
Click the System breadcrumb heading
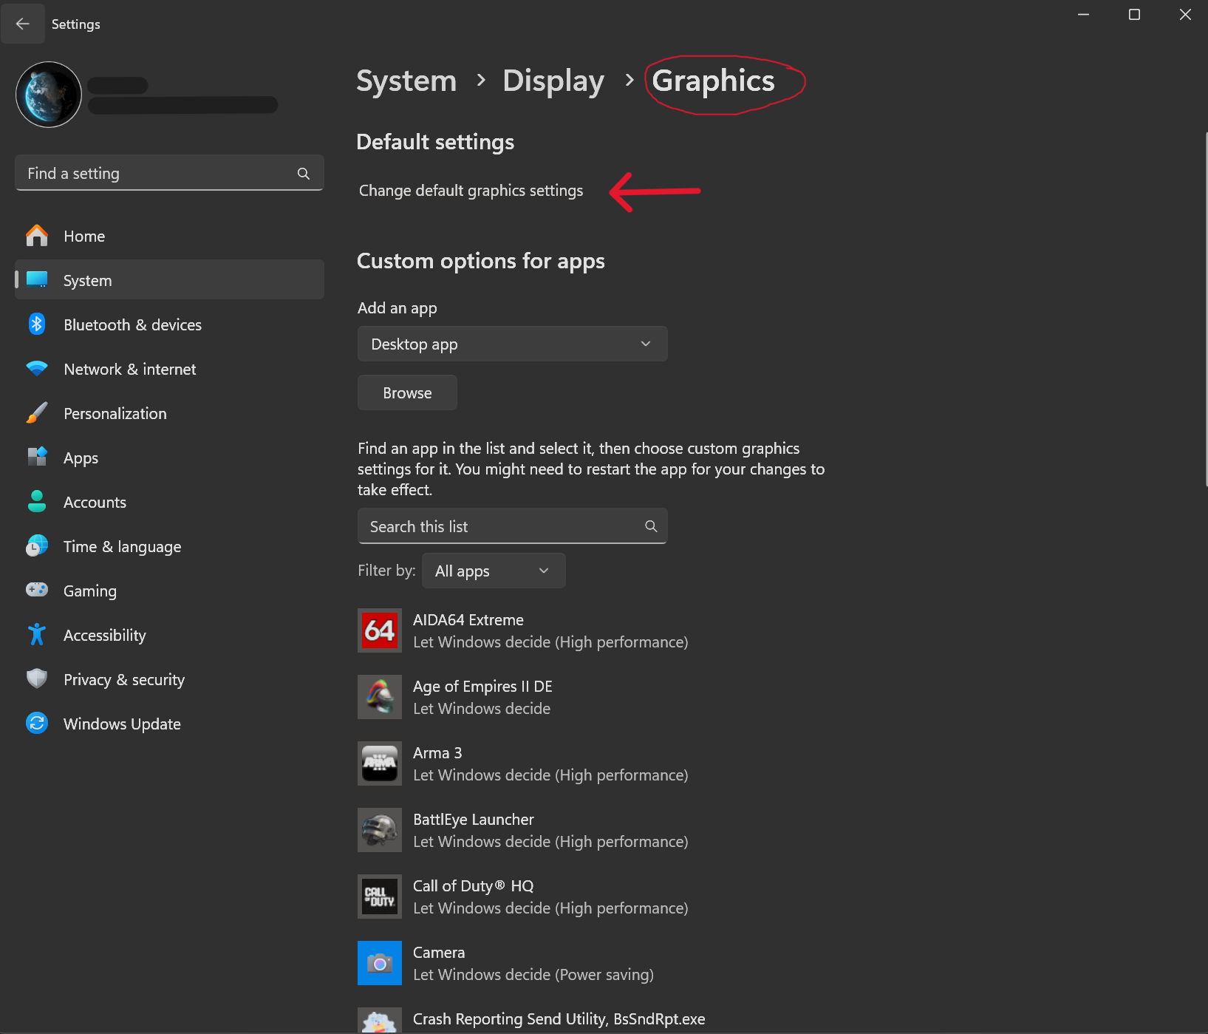click(406, 81)
